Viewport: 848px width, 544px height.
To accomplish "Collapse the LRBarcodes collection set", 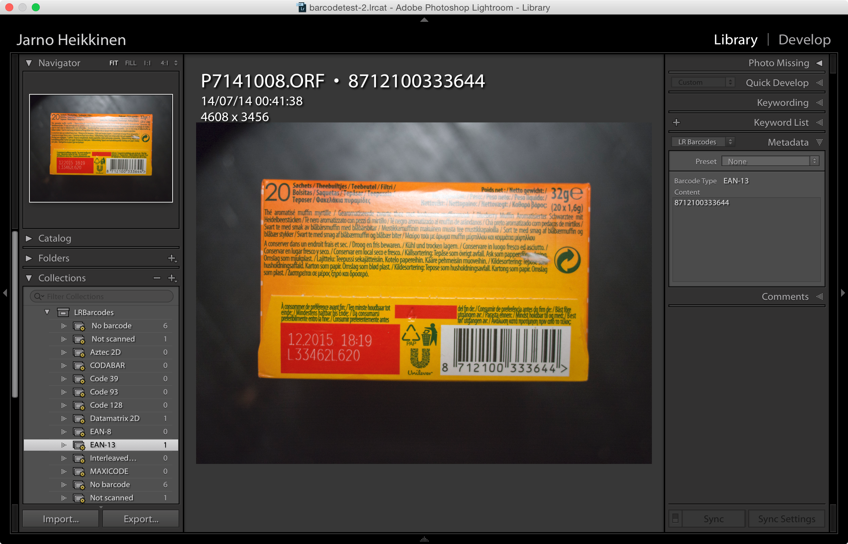I will point(47,312).
